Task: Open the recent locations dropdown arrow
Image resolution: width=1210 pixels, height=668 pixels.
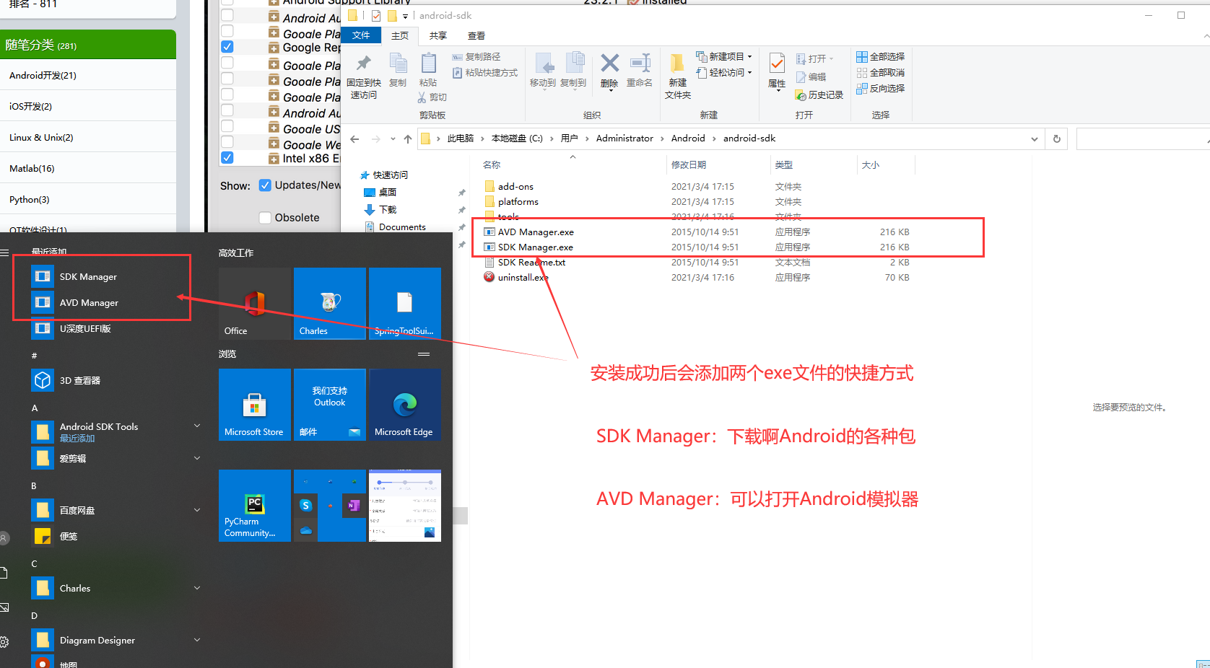Action: [393, 139]
